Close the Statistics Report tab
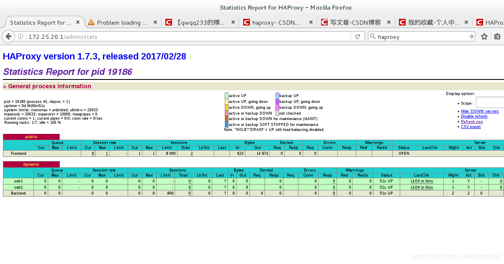 coord(77,23)
